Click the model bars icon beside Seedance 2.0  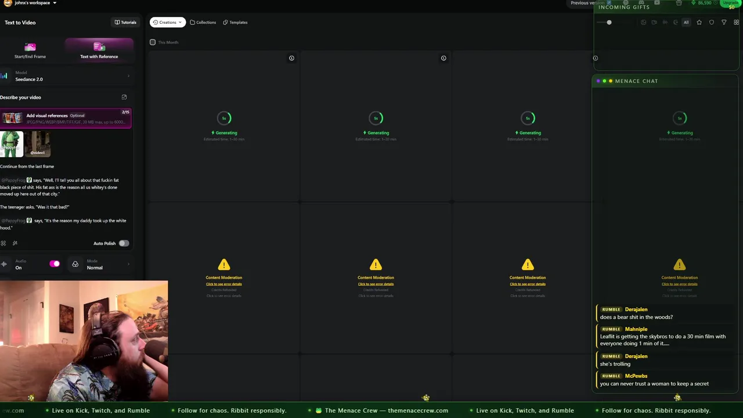click(x=4, y=76)
